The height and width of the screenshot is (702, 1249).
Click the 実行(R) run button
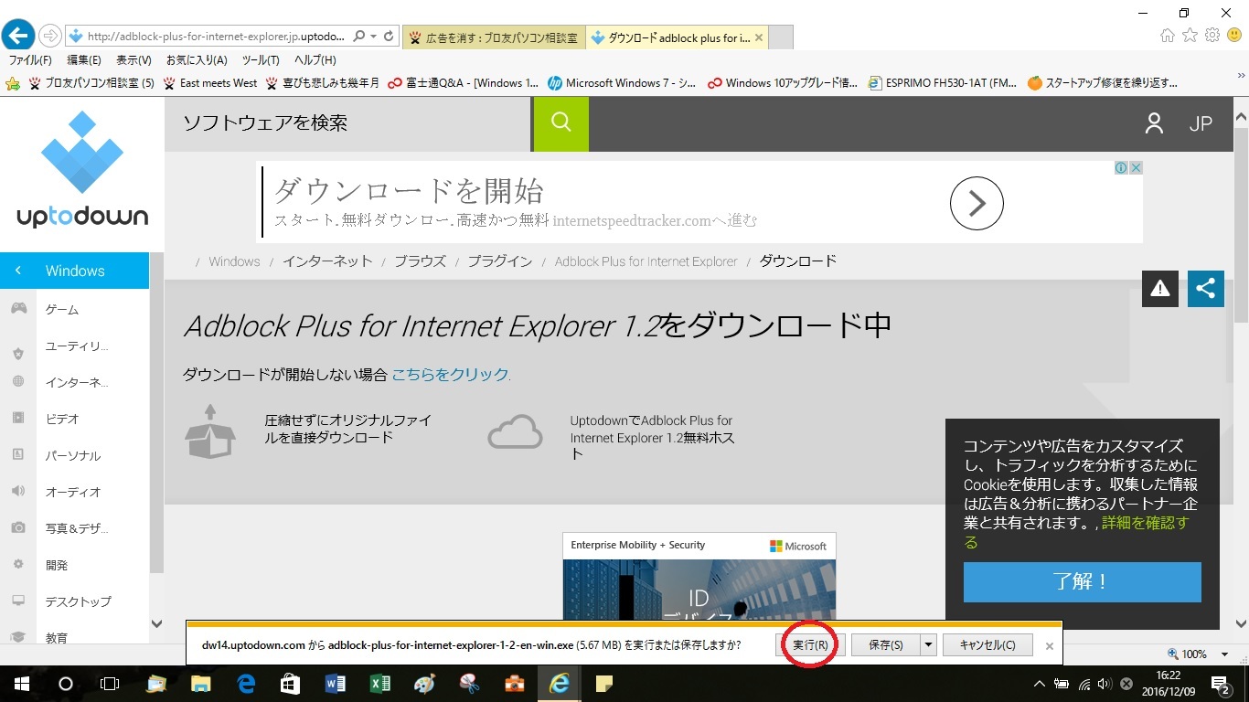[810, 644]
